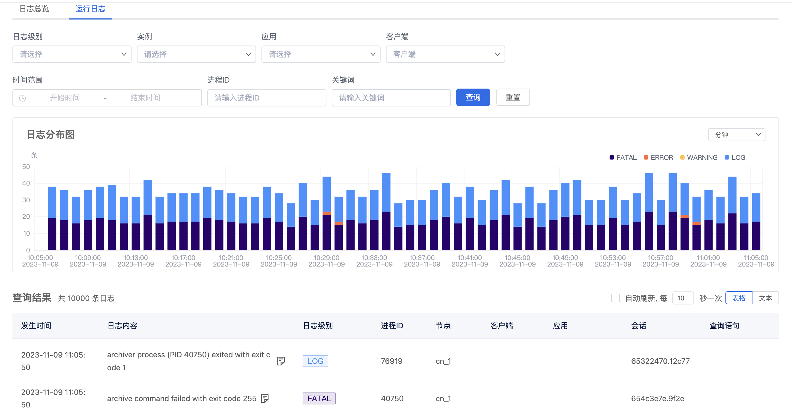The image size is (792, 412).
Task: Switch results to 文本 view
Action: 765,298
